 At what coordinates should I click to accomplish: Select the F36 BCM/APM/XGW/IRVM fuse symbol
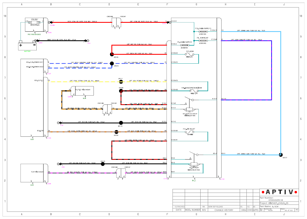194,91
